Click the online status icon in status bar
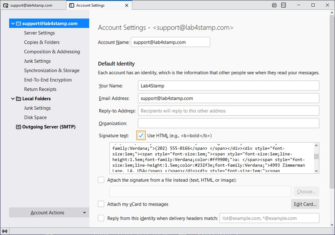 click(x=5, y=231)
